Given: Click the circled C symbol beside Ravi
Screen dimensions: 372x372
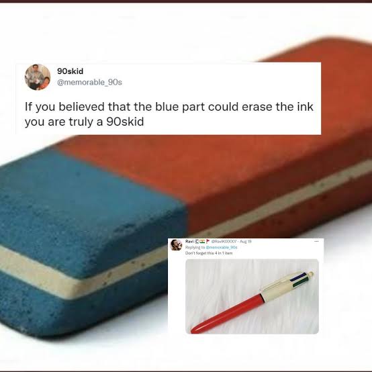Looking at the screenshot, I should click(197, 241).
